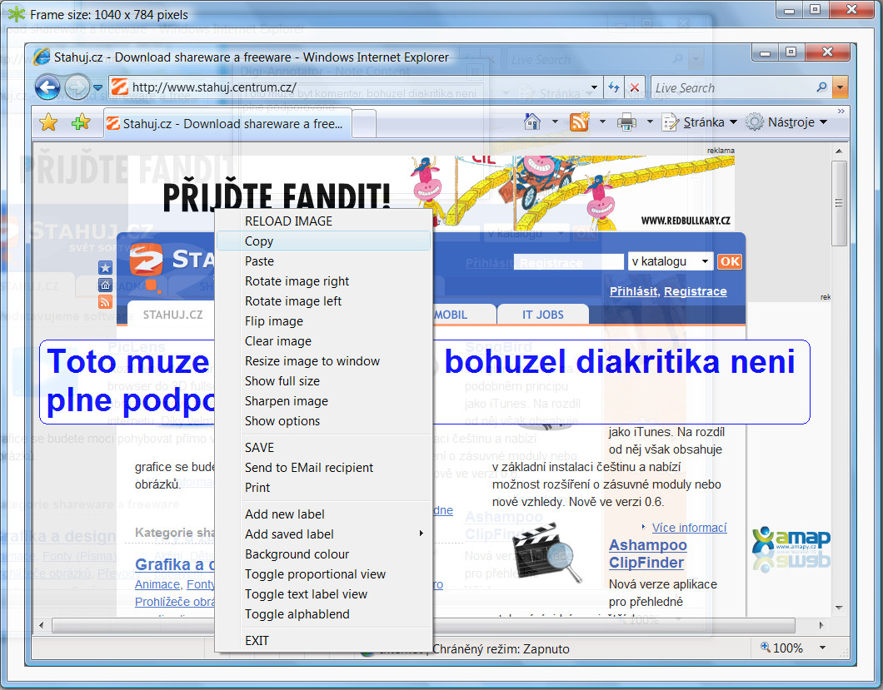The height and width of the screenshot is (690, 883).
Task: Click the blue star bookmark sidebar icon
Action: (105, 268)
